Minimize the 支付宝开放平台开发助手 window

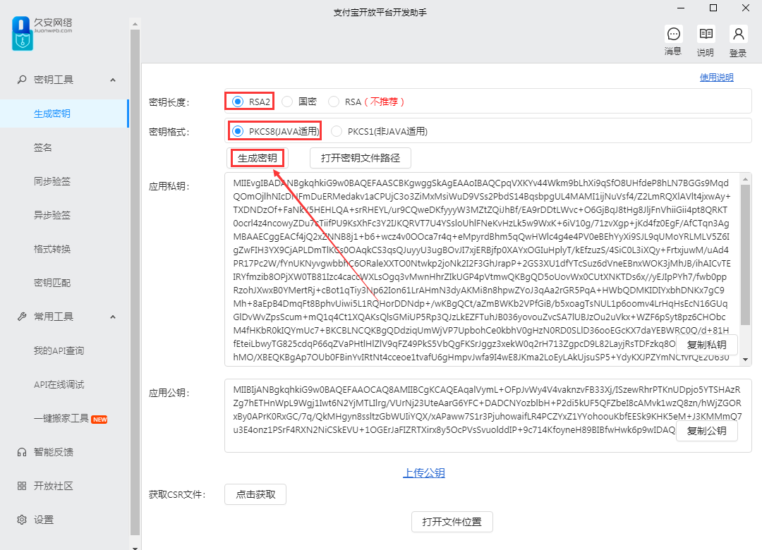coord(681,8)
